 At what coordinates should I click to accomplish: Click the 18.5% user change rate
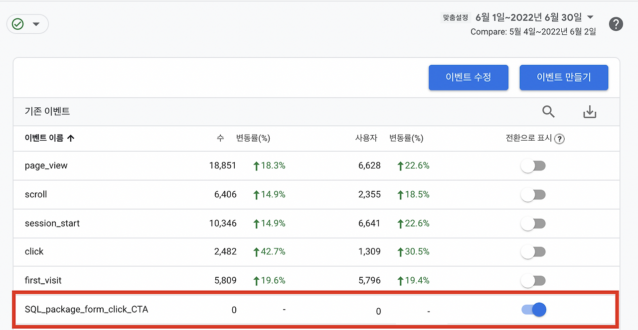(x=413, y=194)
